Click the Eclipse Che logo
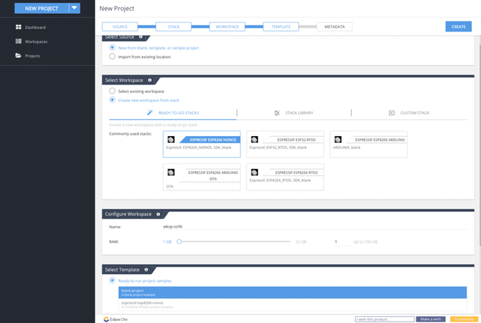 [x=115, y=320]
